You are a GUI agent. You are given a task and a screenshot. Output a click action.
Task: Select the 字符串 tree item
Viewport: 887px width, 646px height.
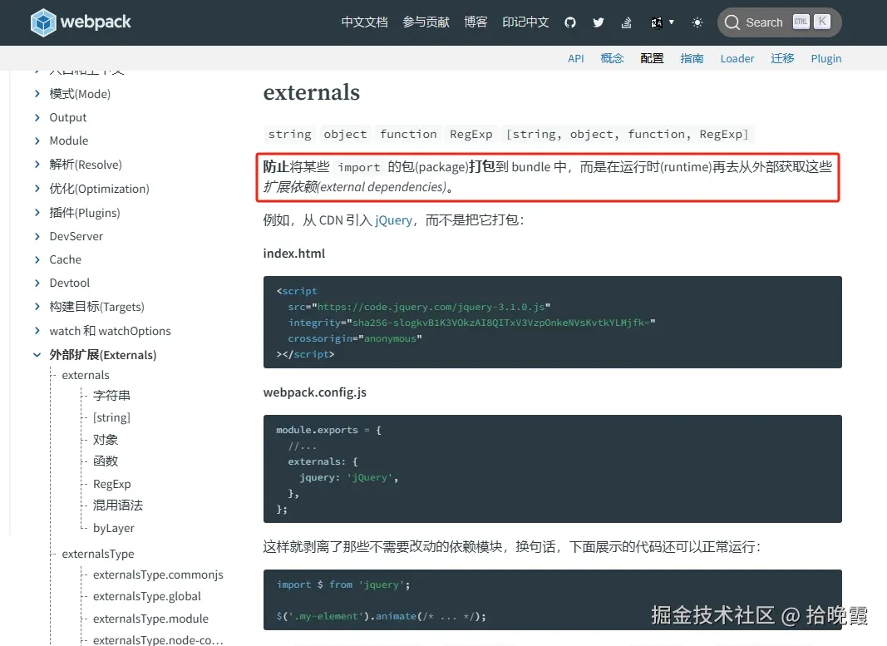coord(111,395)
